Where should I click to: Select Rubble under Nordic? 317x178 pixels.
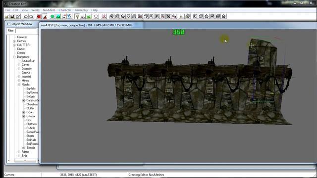point(31,128)
